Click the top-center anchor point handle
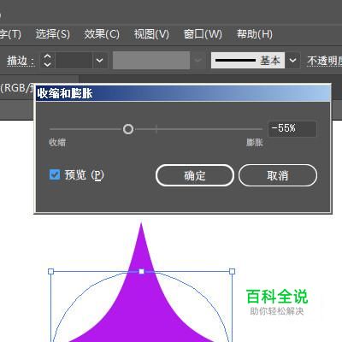The height and width of the screenshot is (342, 342). click(x=141, y=271)
